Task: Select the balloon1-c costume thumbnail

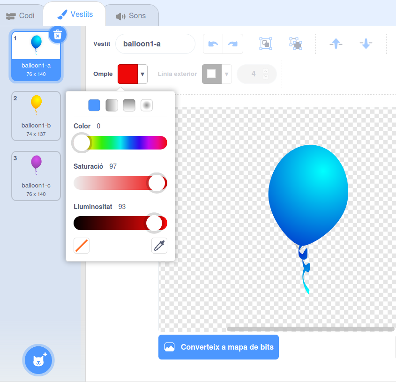Action: (x=36, y=176)
